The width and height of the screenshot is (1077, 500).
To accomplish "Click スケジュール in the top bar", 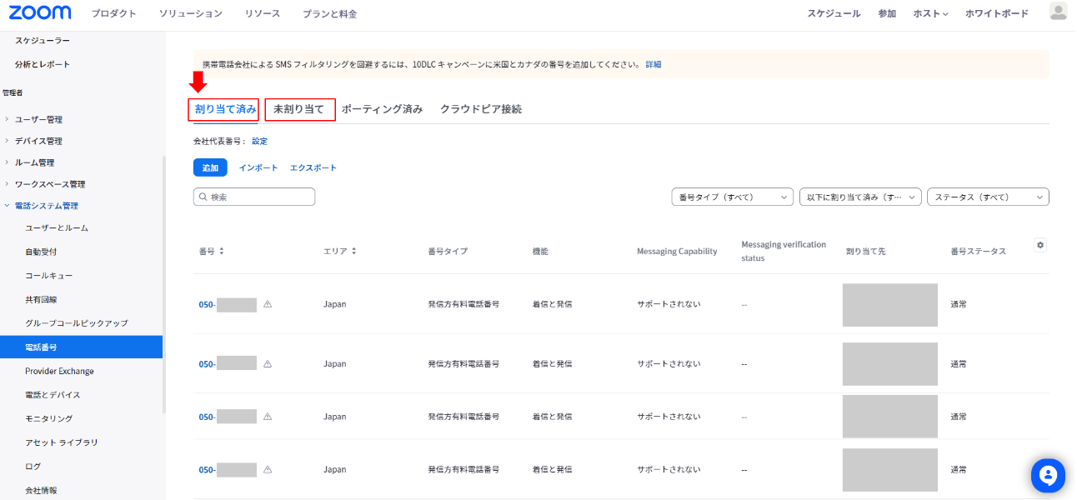I will pyautogui.click(x=834, y=13).
